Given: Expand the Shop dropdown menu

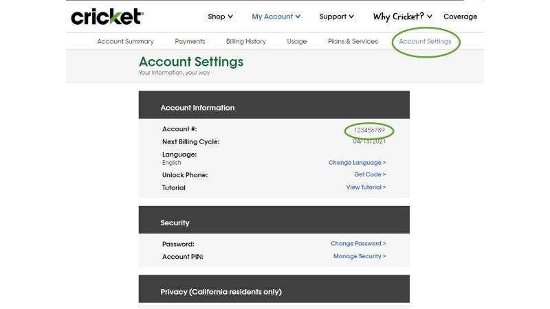Looking at the screenshot, I should pyautogui.click(x=220, y=16).
